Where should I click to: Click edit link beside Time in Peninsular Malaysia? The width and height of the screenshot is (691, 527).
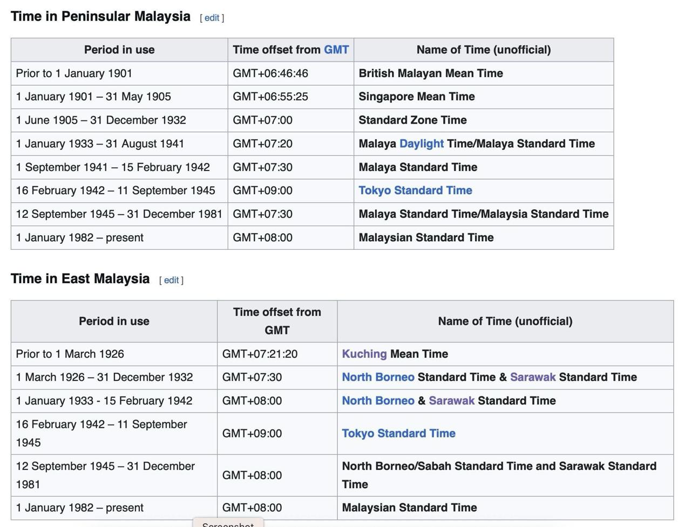(212, 18)
